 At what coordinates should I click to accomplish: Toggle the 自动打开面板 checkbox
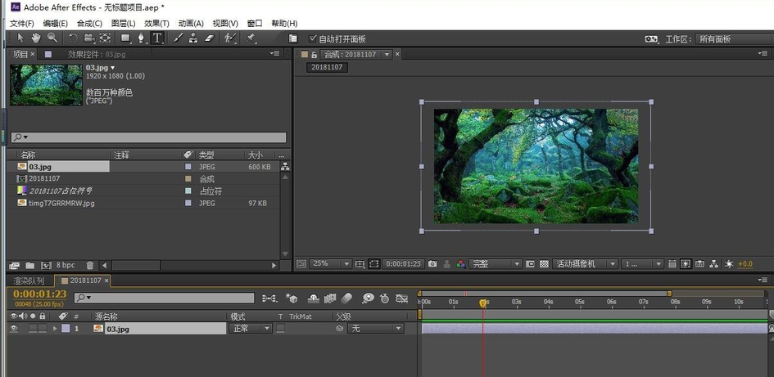[x=312, y=38]
